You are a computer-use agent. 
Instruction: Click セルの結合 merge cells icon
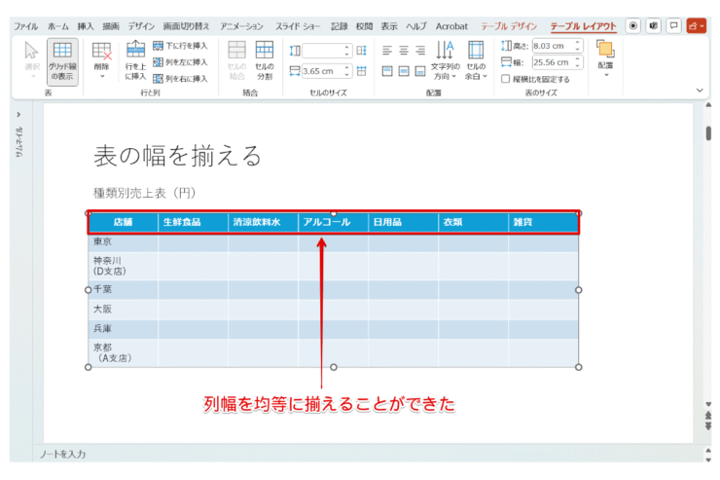[237, 60]
